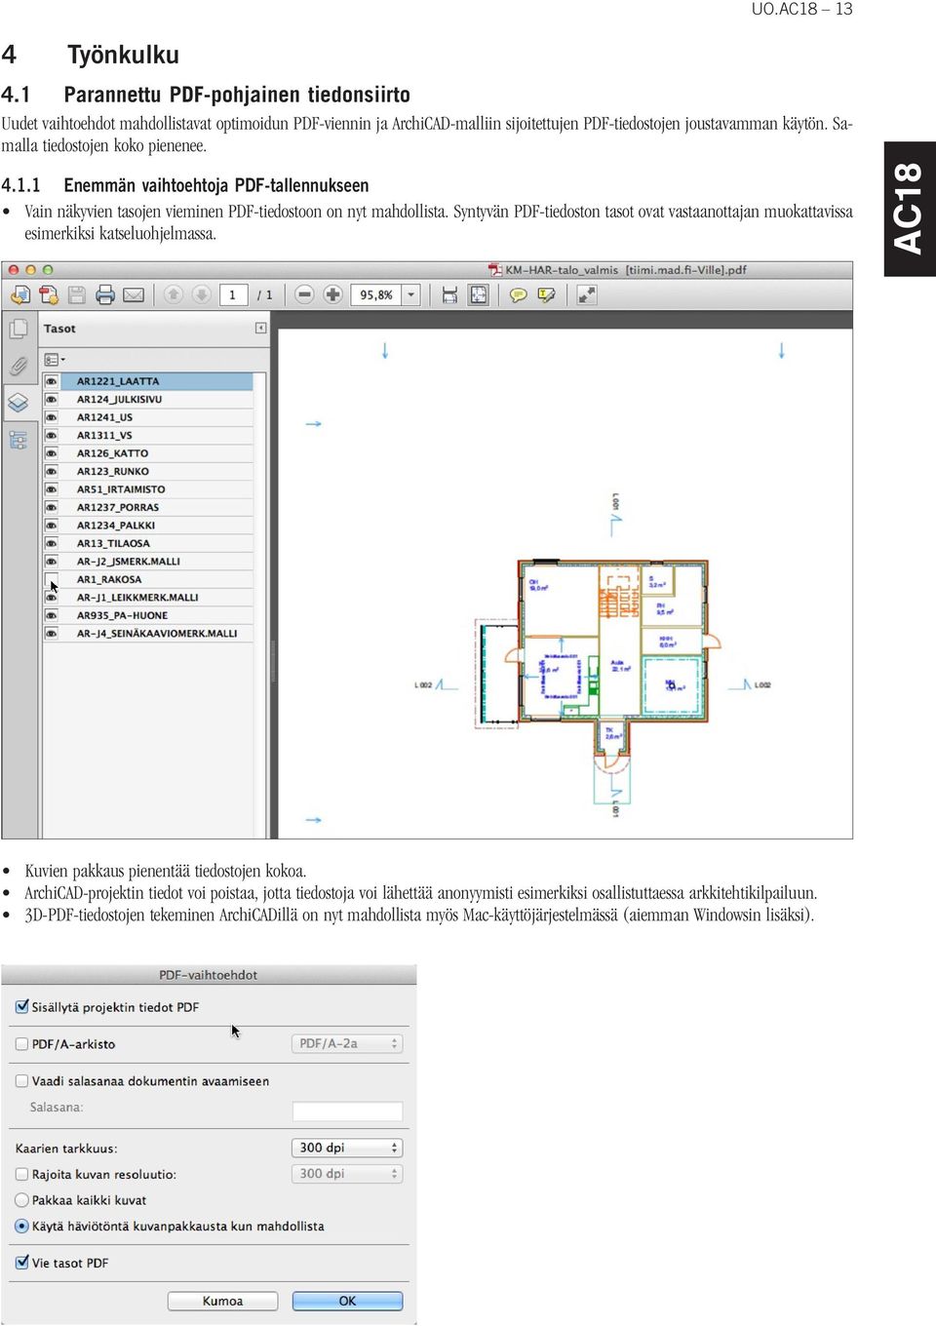Select the AR13_TILAOSA layer
The image size is (936, 1326).
[x=148, y=544]
